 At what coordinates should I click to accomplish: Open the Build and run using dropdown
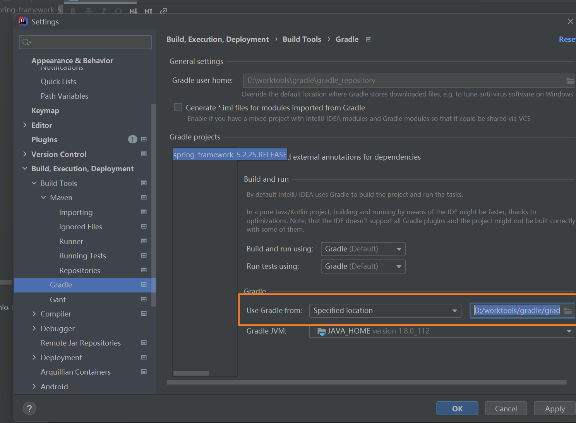[x=363, y=249]
